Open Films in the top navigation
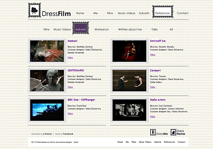Viewport: 213px width, 149px height. coord(110,13)
